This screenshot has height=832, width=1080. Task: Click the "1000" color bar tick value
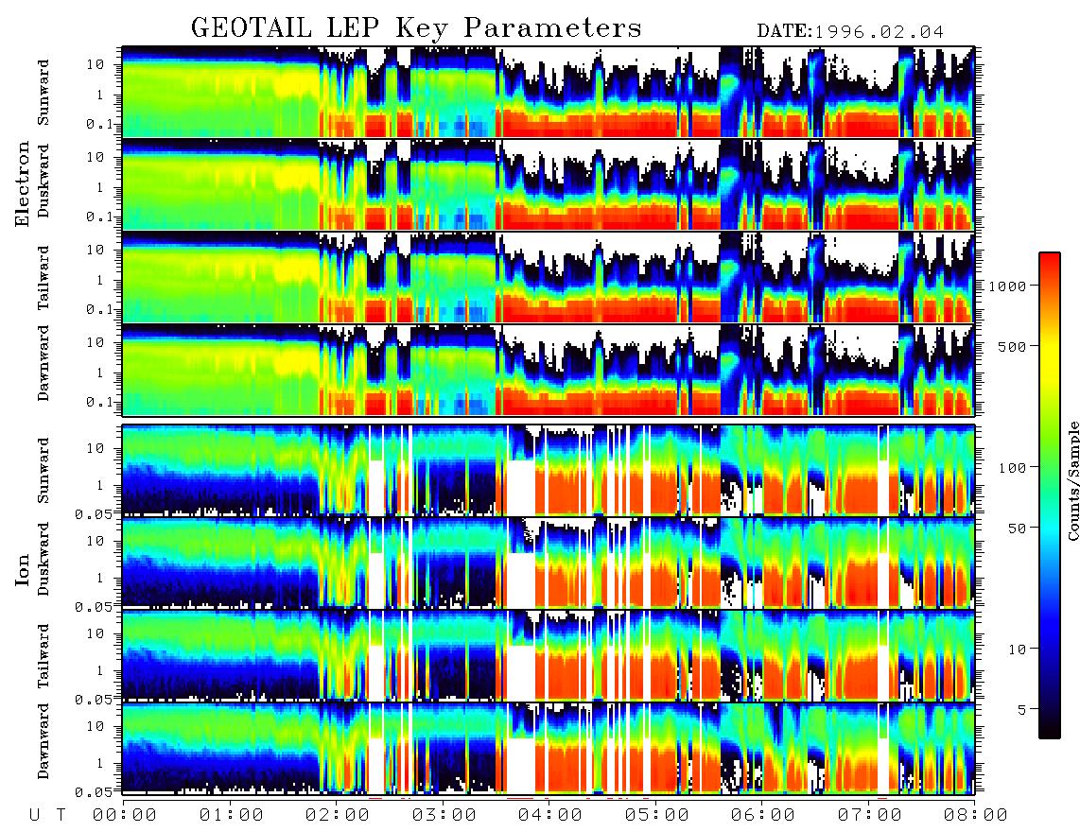pos(1007,286)
